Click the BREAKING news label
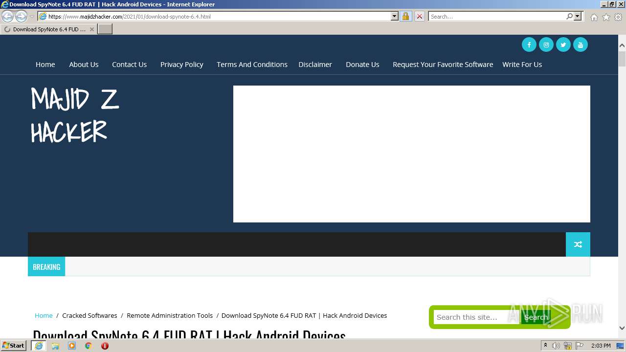Viewport: 626px width, 352px height. tap(46, 267)
